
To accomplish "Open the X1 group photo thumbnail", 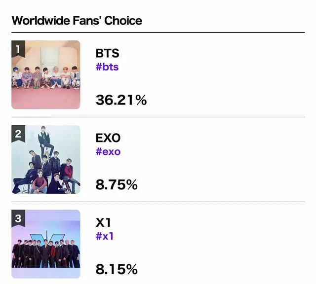I will coord(46,244).
